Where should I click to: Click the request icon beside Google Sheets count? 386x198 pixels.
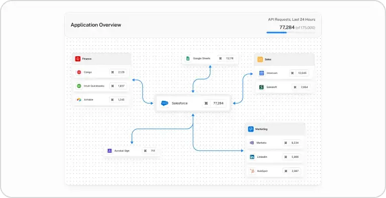point(221,58)
